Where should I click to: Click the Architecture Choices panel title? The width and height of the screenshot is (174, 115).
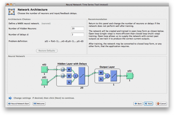point(19,19)
